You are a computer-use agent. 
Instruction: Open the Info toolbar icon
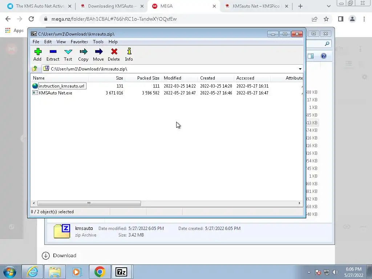[x=129, y=54]
